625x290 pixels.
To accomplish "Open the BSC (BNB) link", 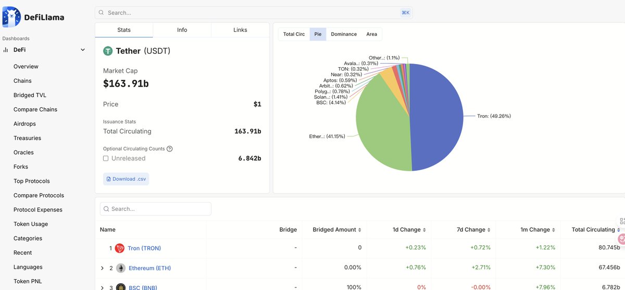I will tap(143, 287).
